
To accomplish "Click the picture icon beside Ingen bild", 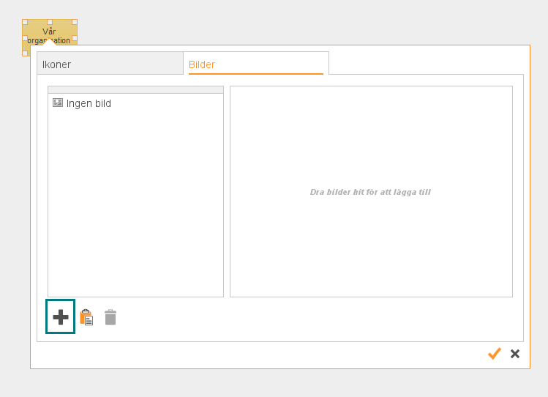I will coord(58,103).
